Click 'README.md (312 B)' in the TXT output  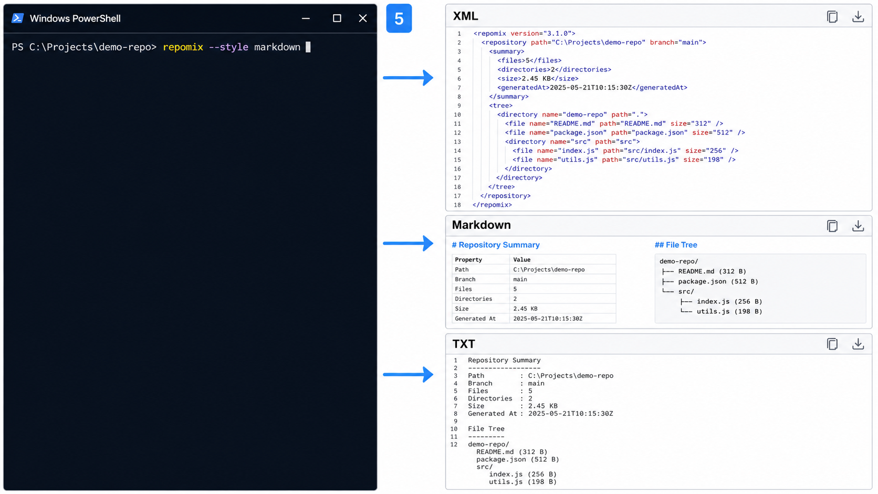click(x=511, y=452)
